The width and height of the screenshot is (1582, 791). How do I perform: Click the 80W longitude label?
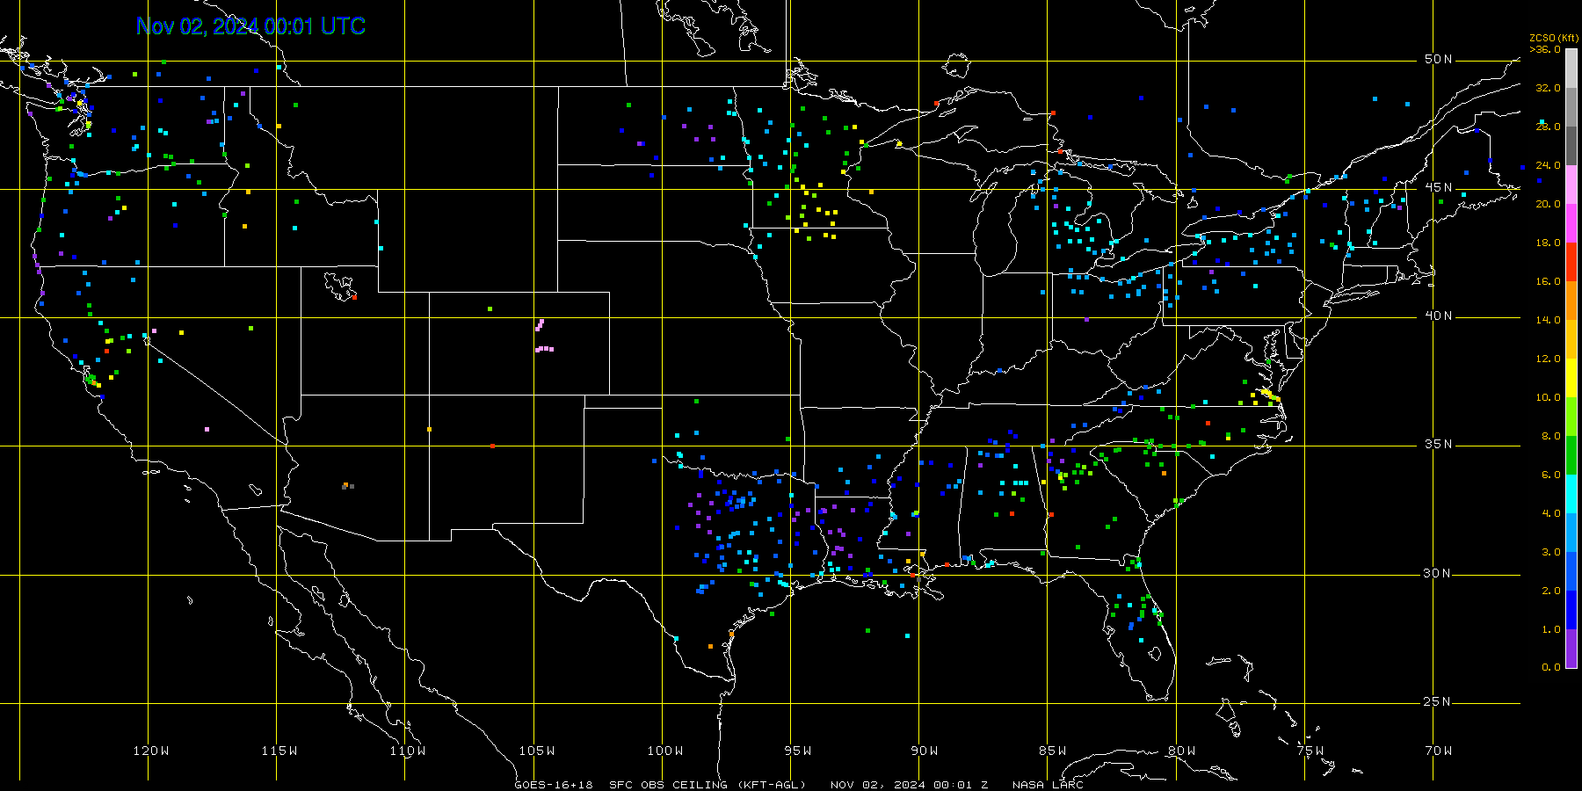[x=1182, y=751]
